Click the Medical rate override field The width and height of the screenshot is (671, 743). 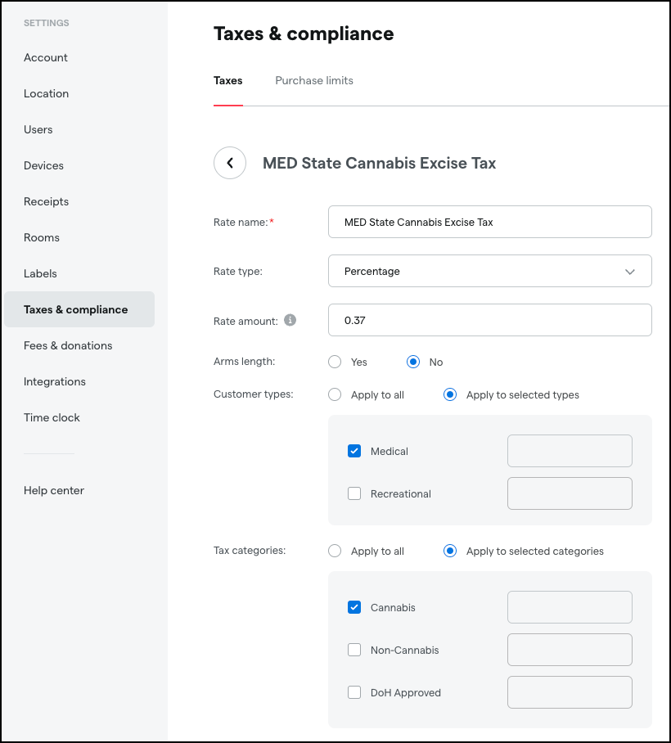point(570,451)
